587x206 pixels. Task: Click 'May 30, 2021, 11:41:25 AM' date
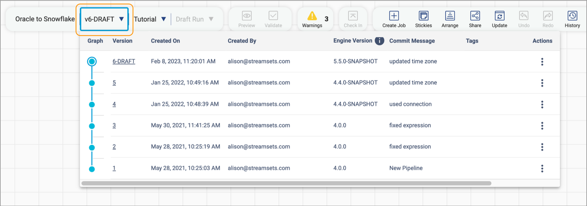[186, 125]
